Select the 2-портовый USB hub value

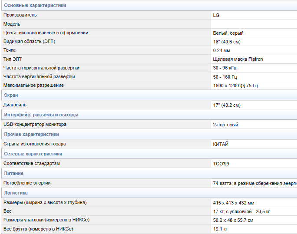[225, 125]
